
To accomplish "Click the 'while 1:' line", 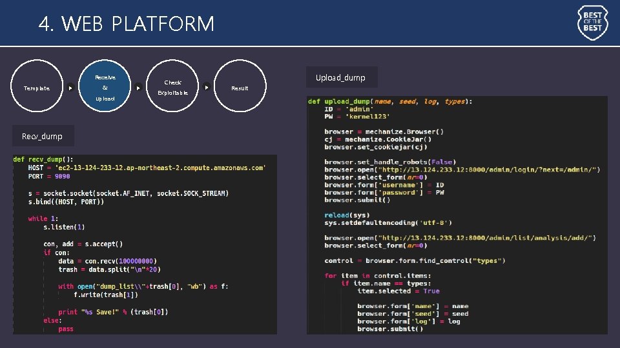I will click(43, 218).
